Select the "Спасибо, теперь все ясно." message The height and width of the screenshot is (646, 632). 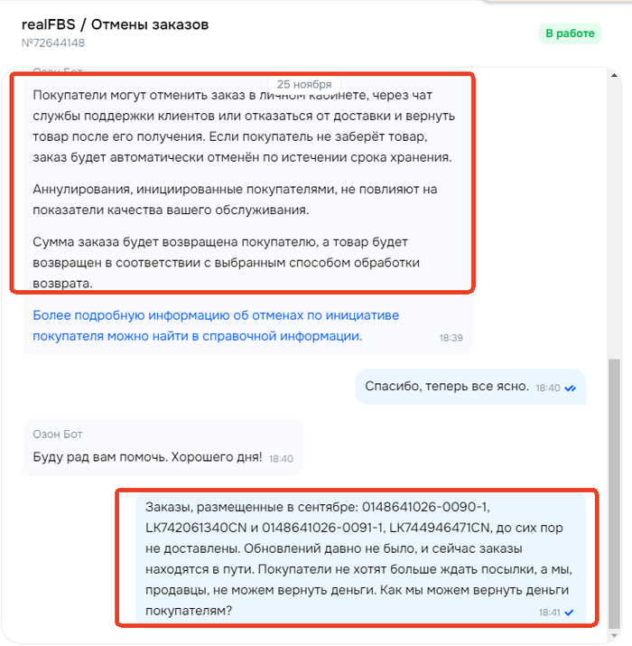click(x=447, y=387)
